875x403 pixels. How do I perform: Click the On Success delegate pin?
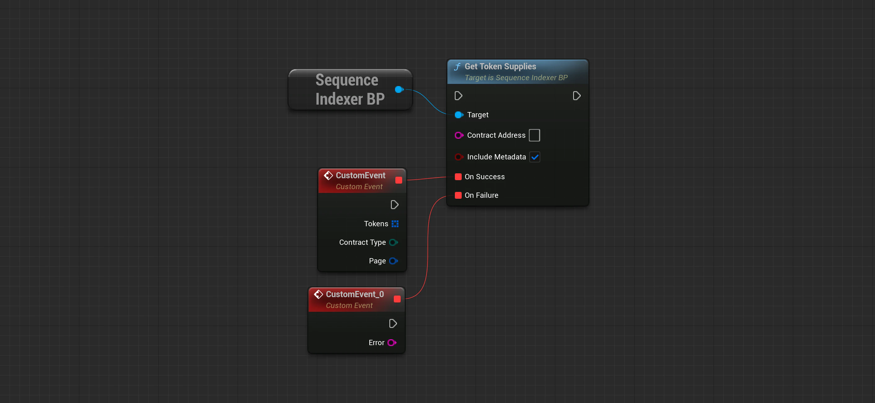pos(458,177)
